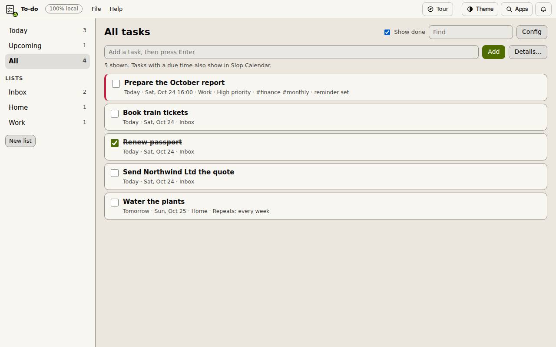This screenshot has height=347, width=556.
Task: Uncheck the Renew passport task
Action: [x=115, y=143]
